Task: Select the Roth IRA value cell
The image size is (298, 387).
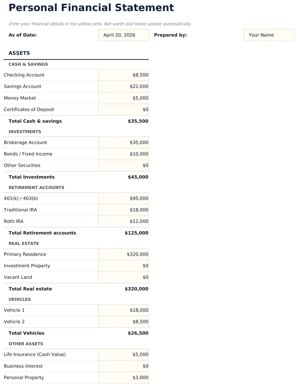Action: [x=123, y=221]
